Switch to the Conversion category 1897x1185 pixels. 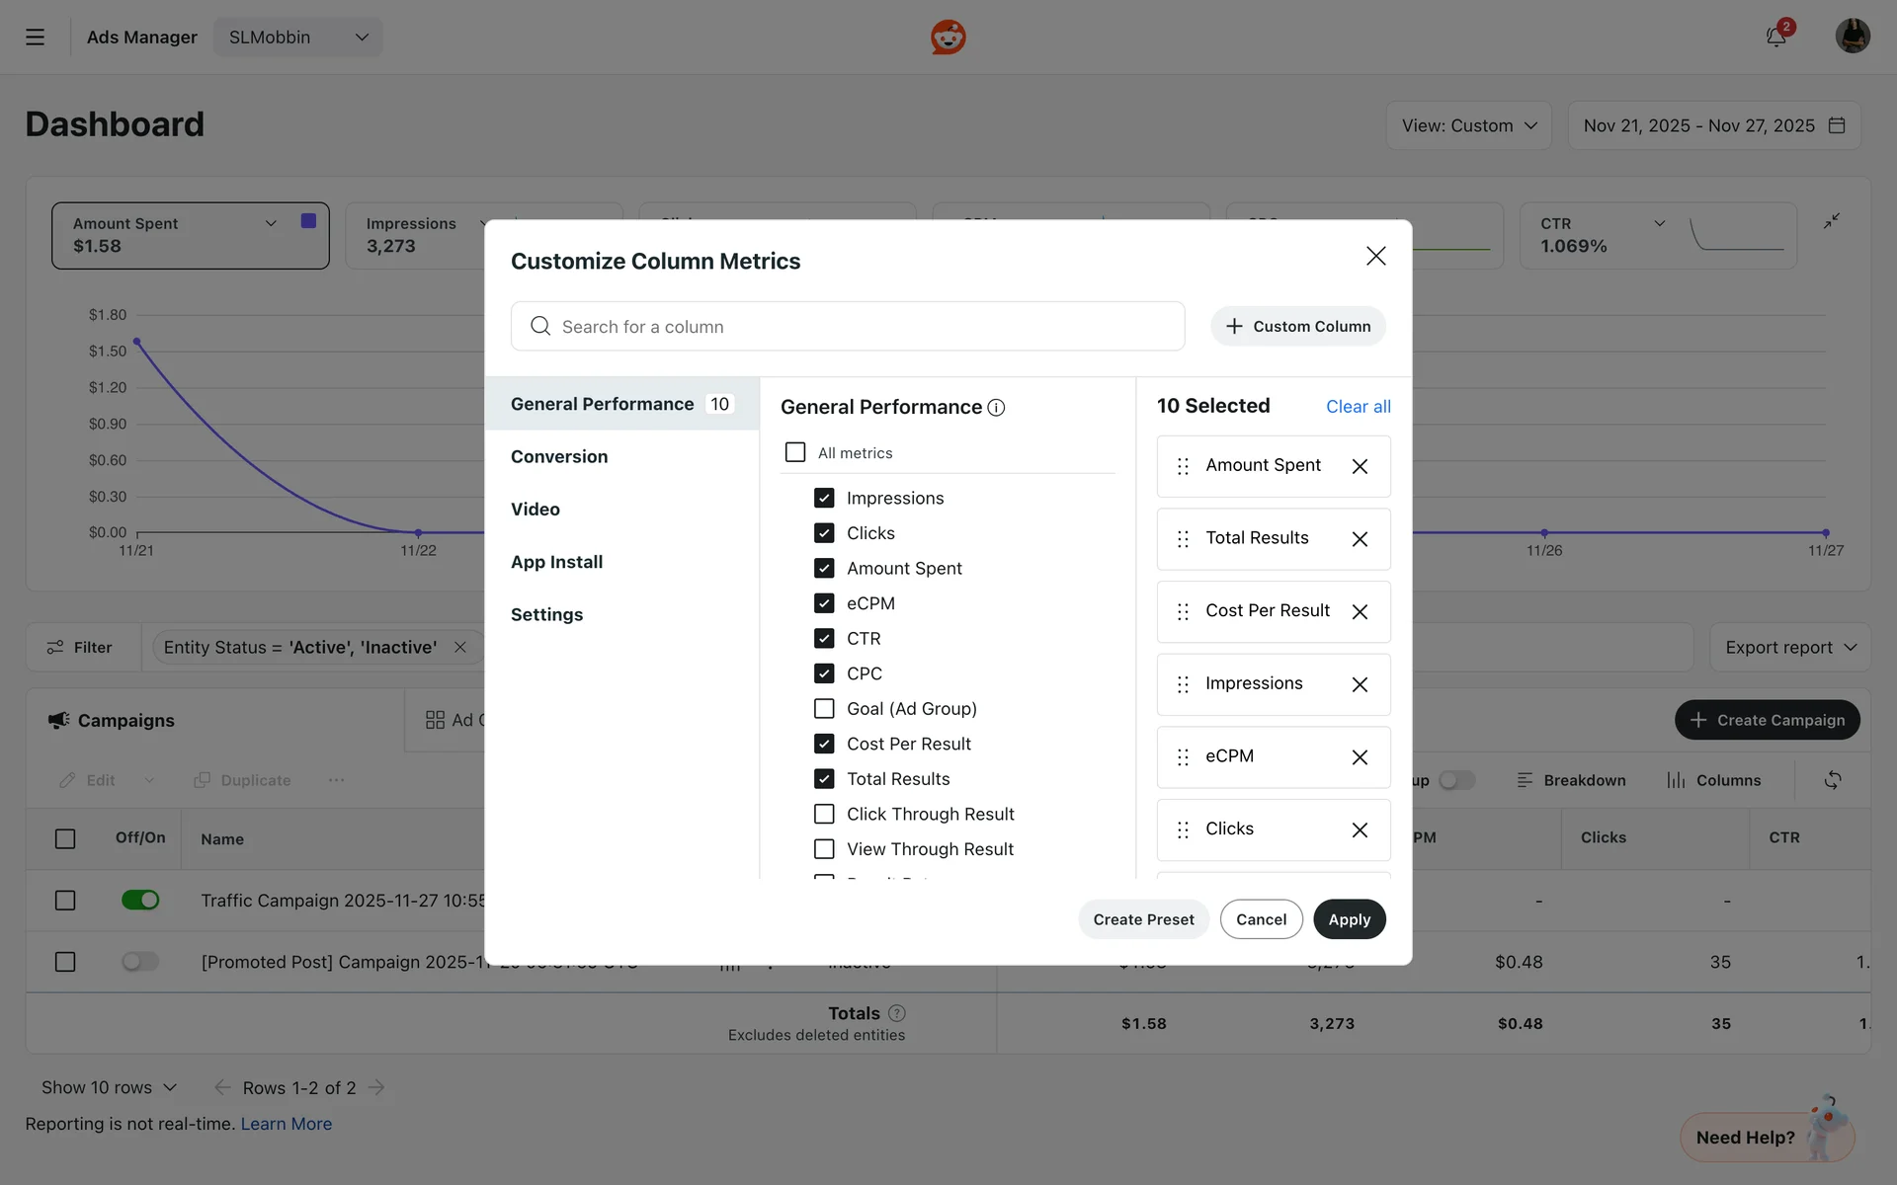[559, 456]
